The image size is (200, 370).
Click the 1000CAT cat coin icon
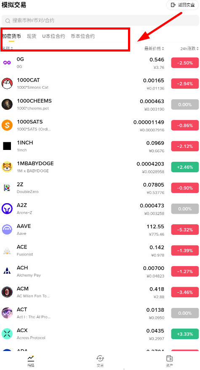pos(7,84)
